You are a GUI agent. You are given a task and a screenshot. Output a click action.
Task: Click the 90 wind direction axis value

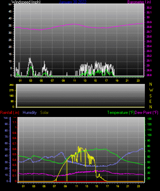[12, 101]
